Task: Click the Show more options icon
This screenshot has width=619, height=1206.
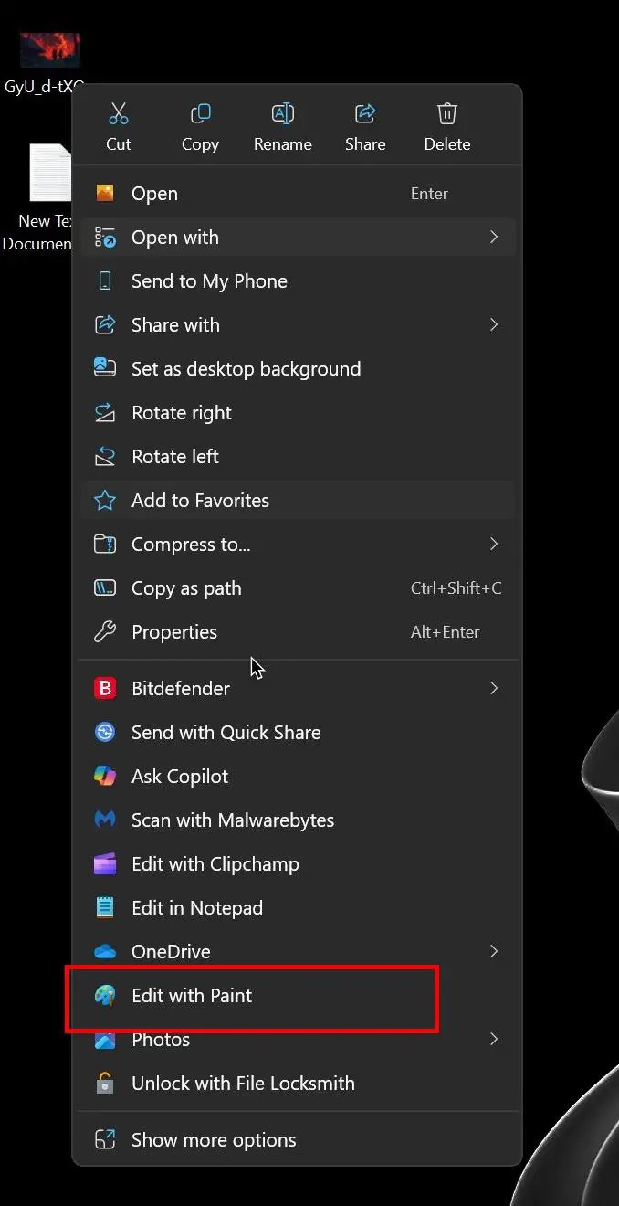Action: 105,1140
